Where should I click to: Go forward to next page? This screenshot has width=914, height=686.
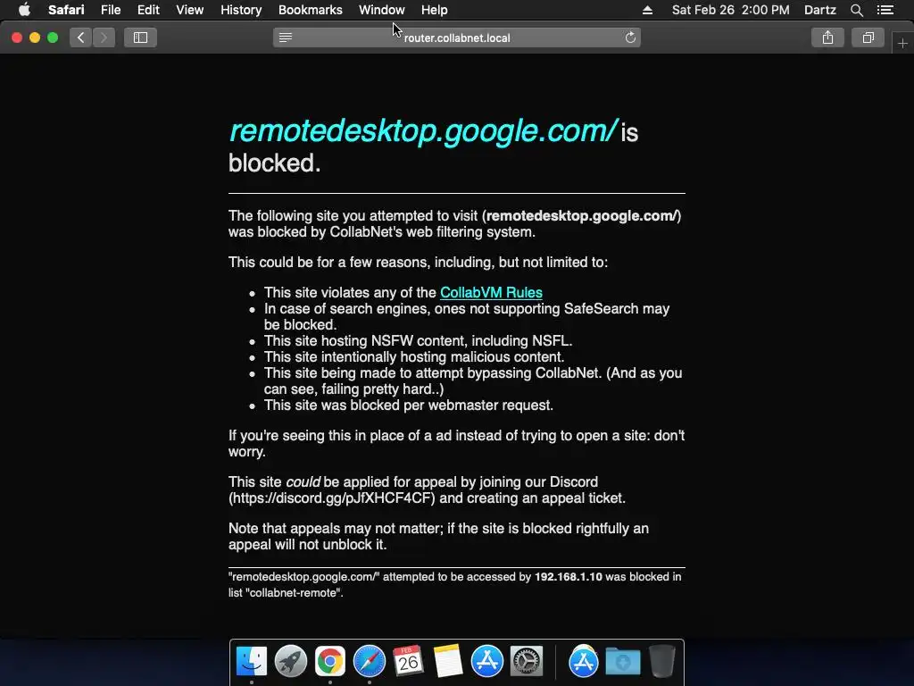coord(104,38)
